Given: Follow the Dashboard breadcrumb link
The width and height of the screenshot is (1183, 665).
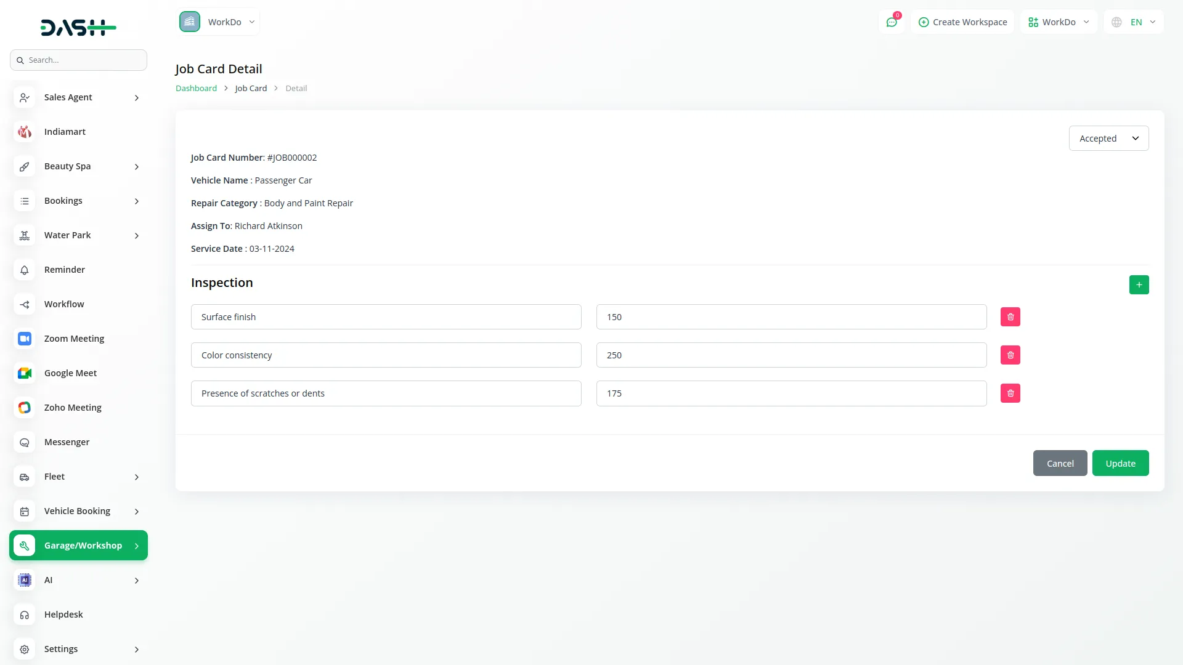Looking at the screenshot, I should 196,88.
